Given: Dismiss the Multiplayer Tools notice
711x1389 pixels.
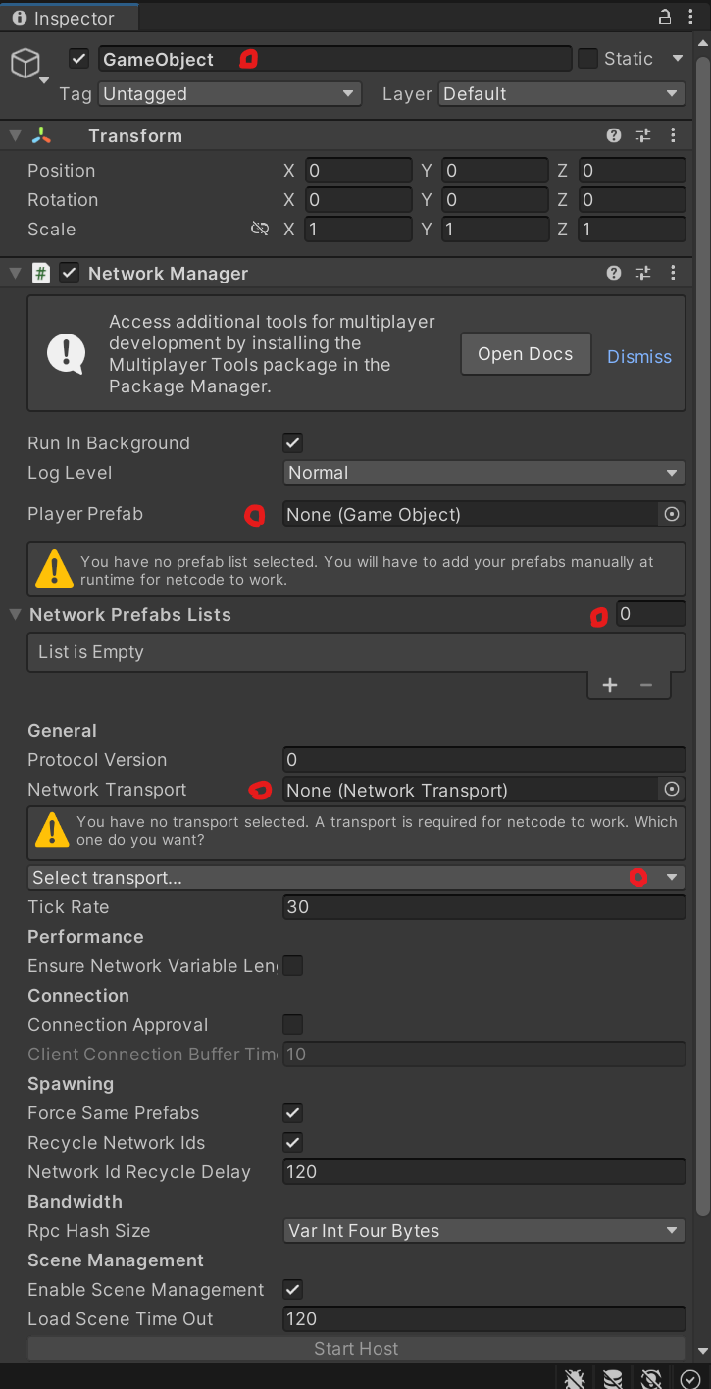Looking at the screenshot, I should [x=639, y=356].
